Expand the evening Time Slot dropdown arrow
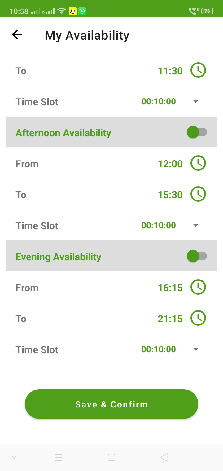The height and width of the screenshot is (471, 223). (195, 349)
